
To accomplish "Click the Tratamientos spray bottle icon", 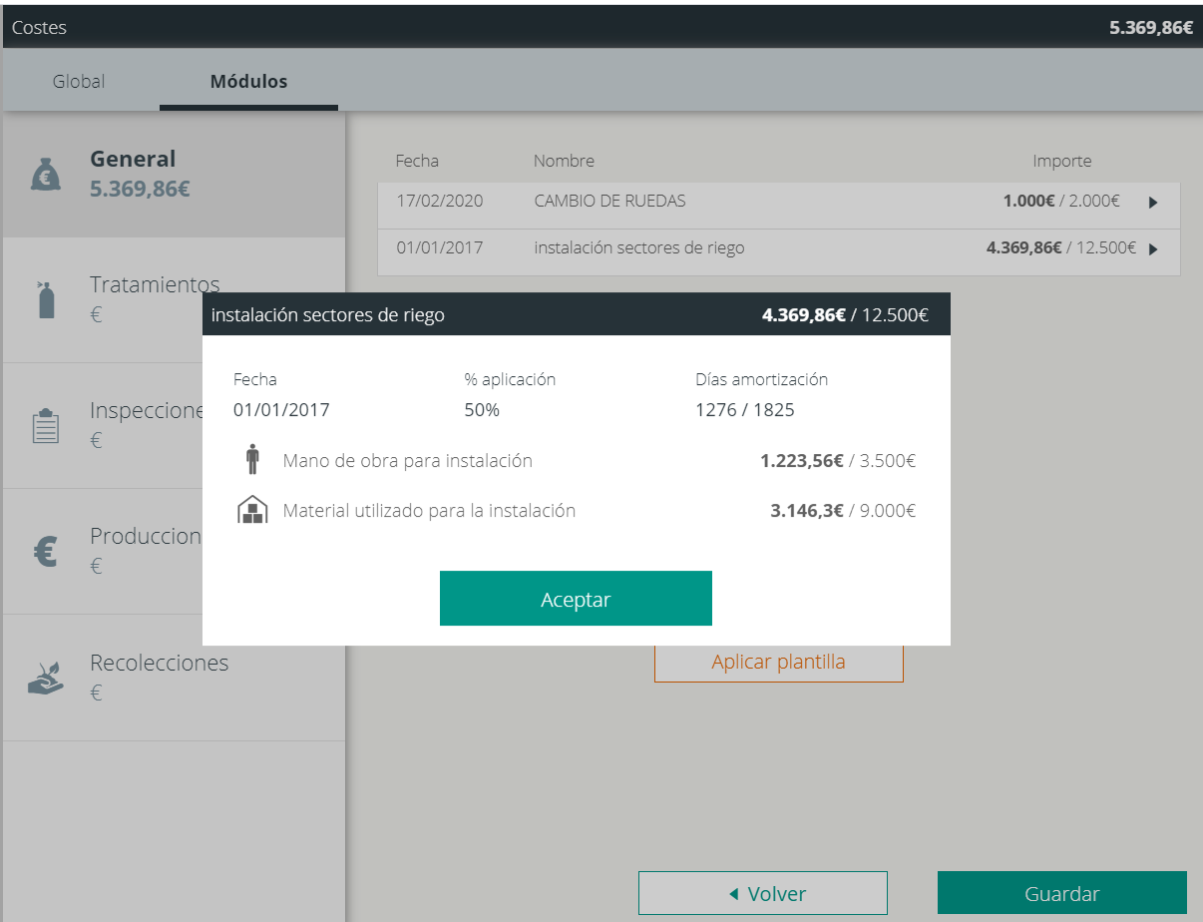I will [x=46, y=299].
